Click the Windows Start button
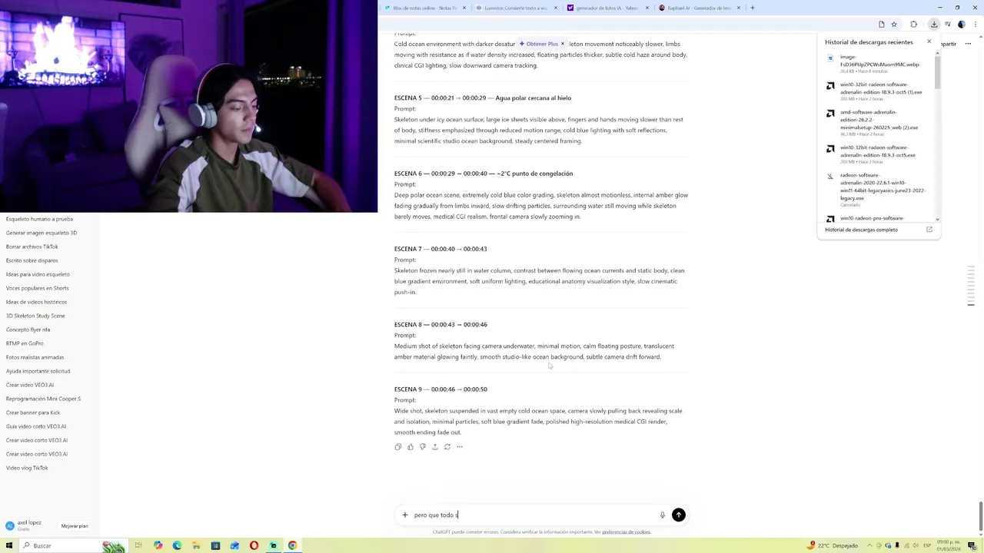984x553 pixels. [x=8, y=545]
